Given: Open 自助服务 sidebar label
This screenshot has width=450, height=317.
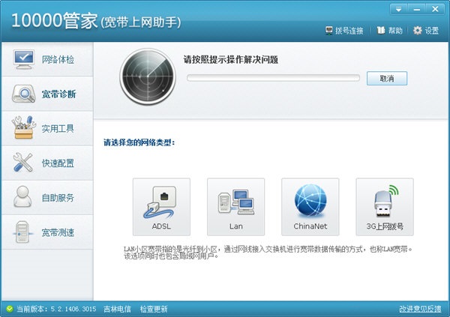Looking at the screenshot, I should [x=58, y=198].
